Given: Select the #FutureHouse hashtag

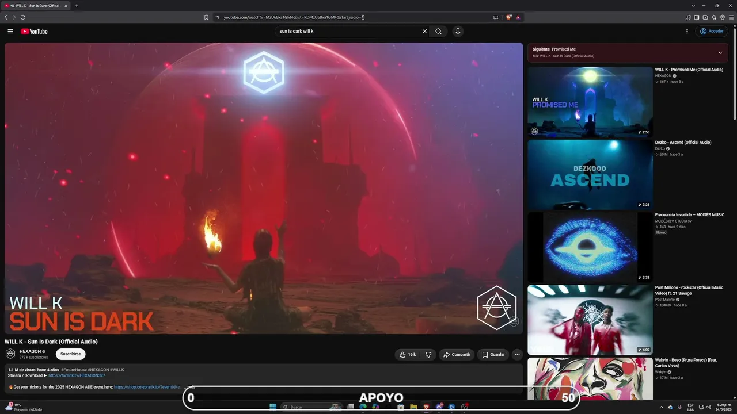Looking at the screenshot, I should point(74,370).
